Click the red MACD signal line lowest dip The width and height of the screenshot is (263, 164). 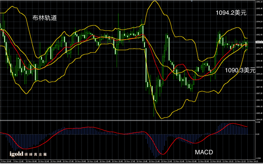(x=162, y=154)
